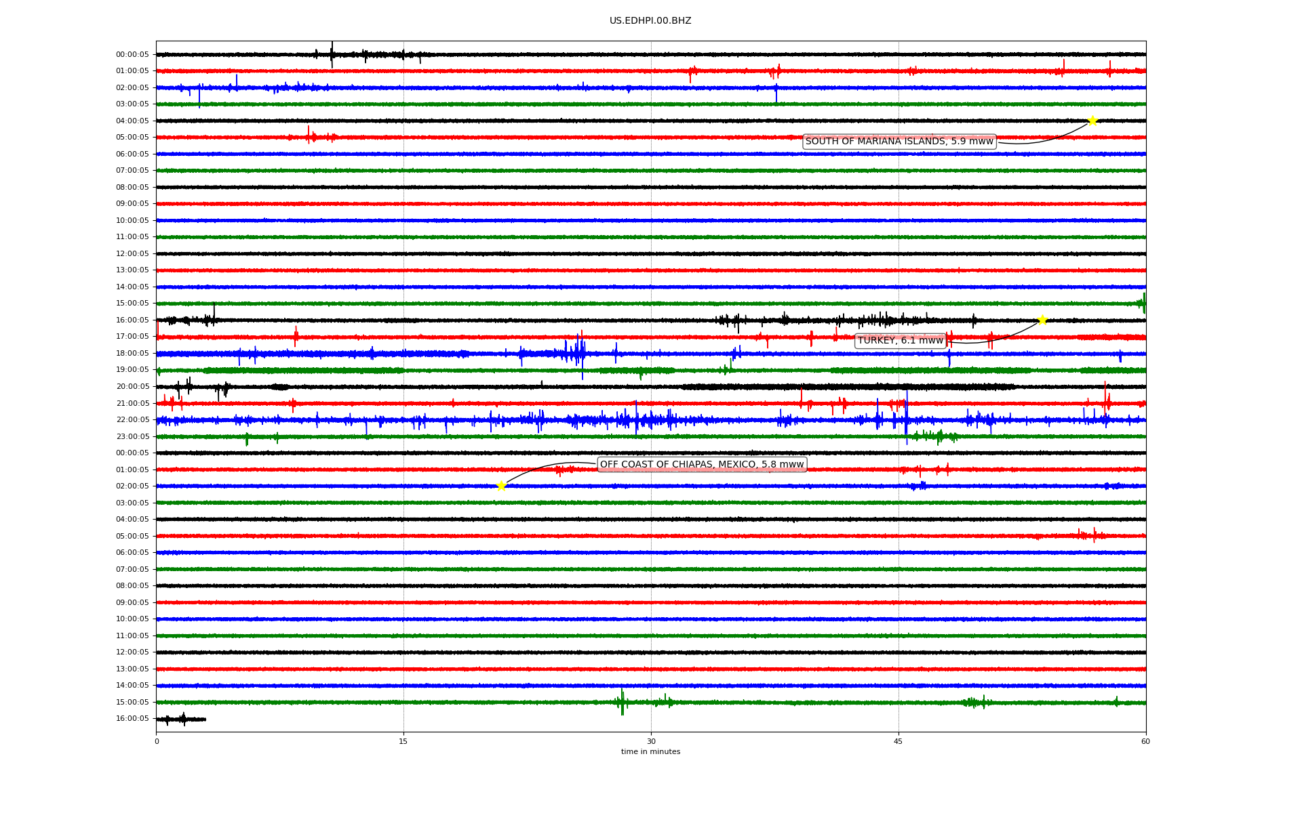The width and height of the screenshot is (1302, 813).
Task: Click the x-axis tick label 60
Action: click(1145, 741)
